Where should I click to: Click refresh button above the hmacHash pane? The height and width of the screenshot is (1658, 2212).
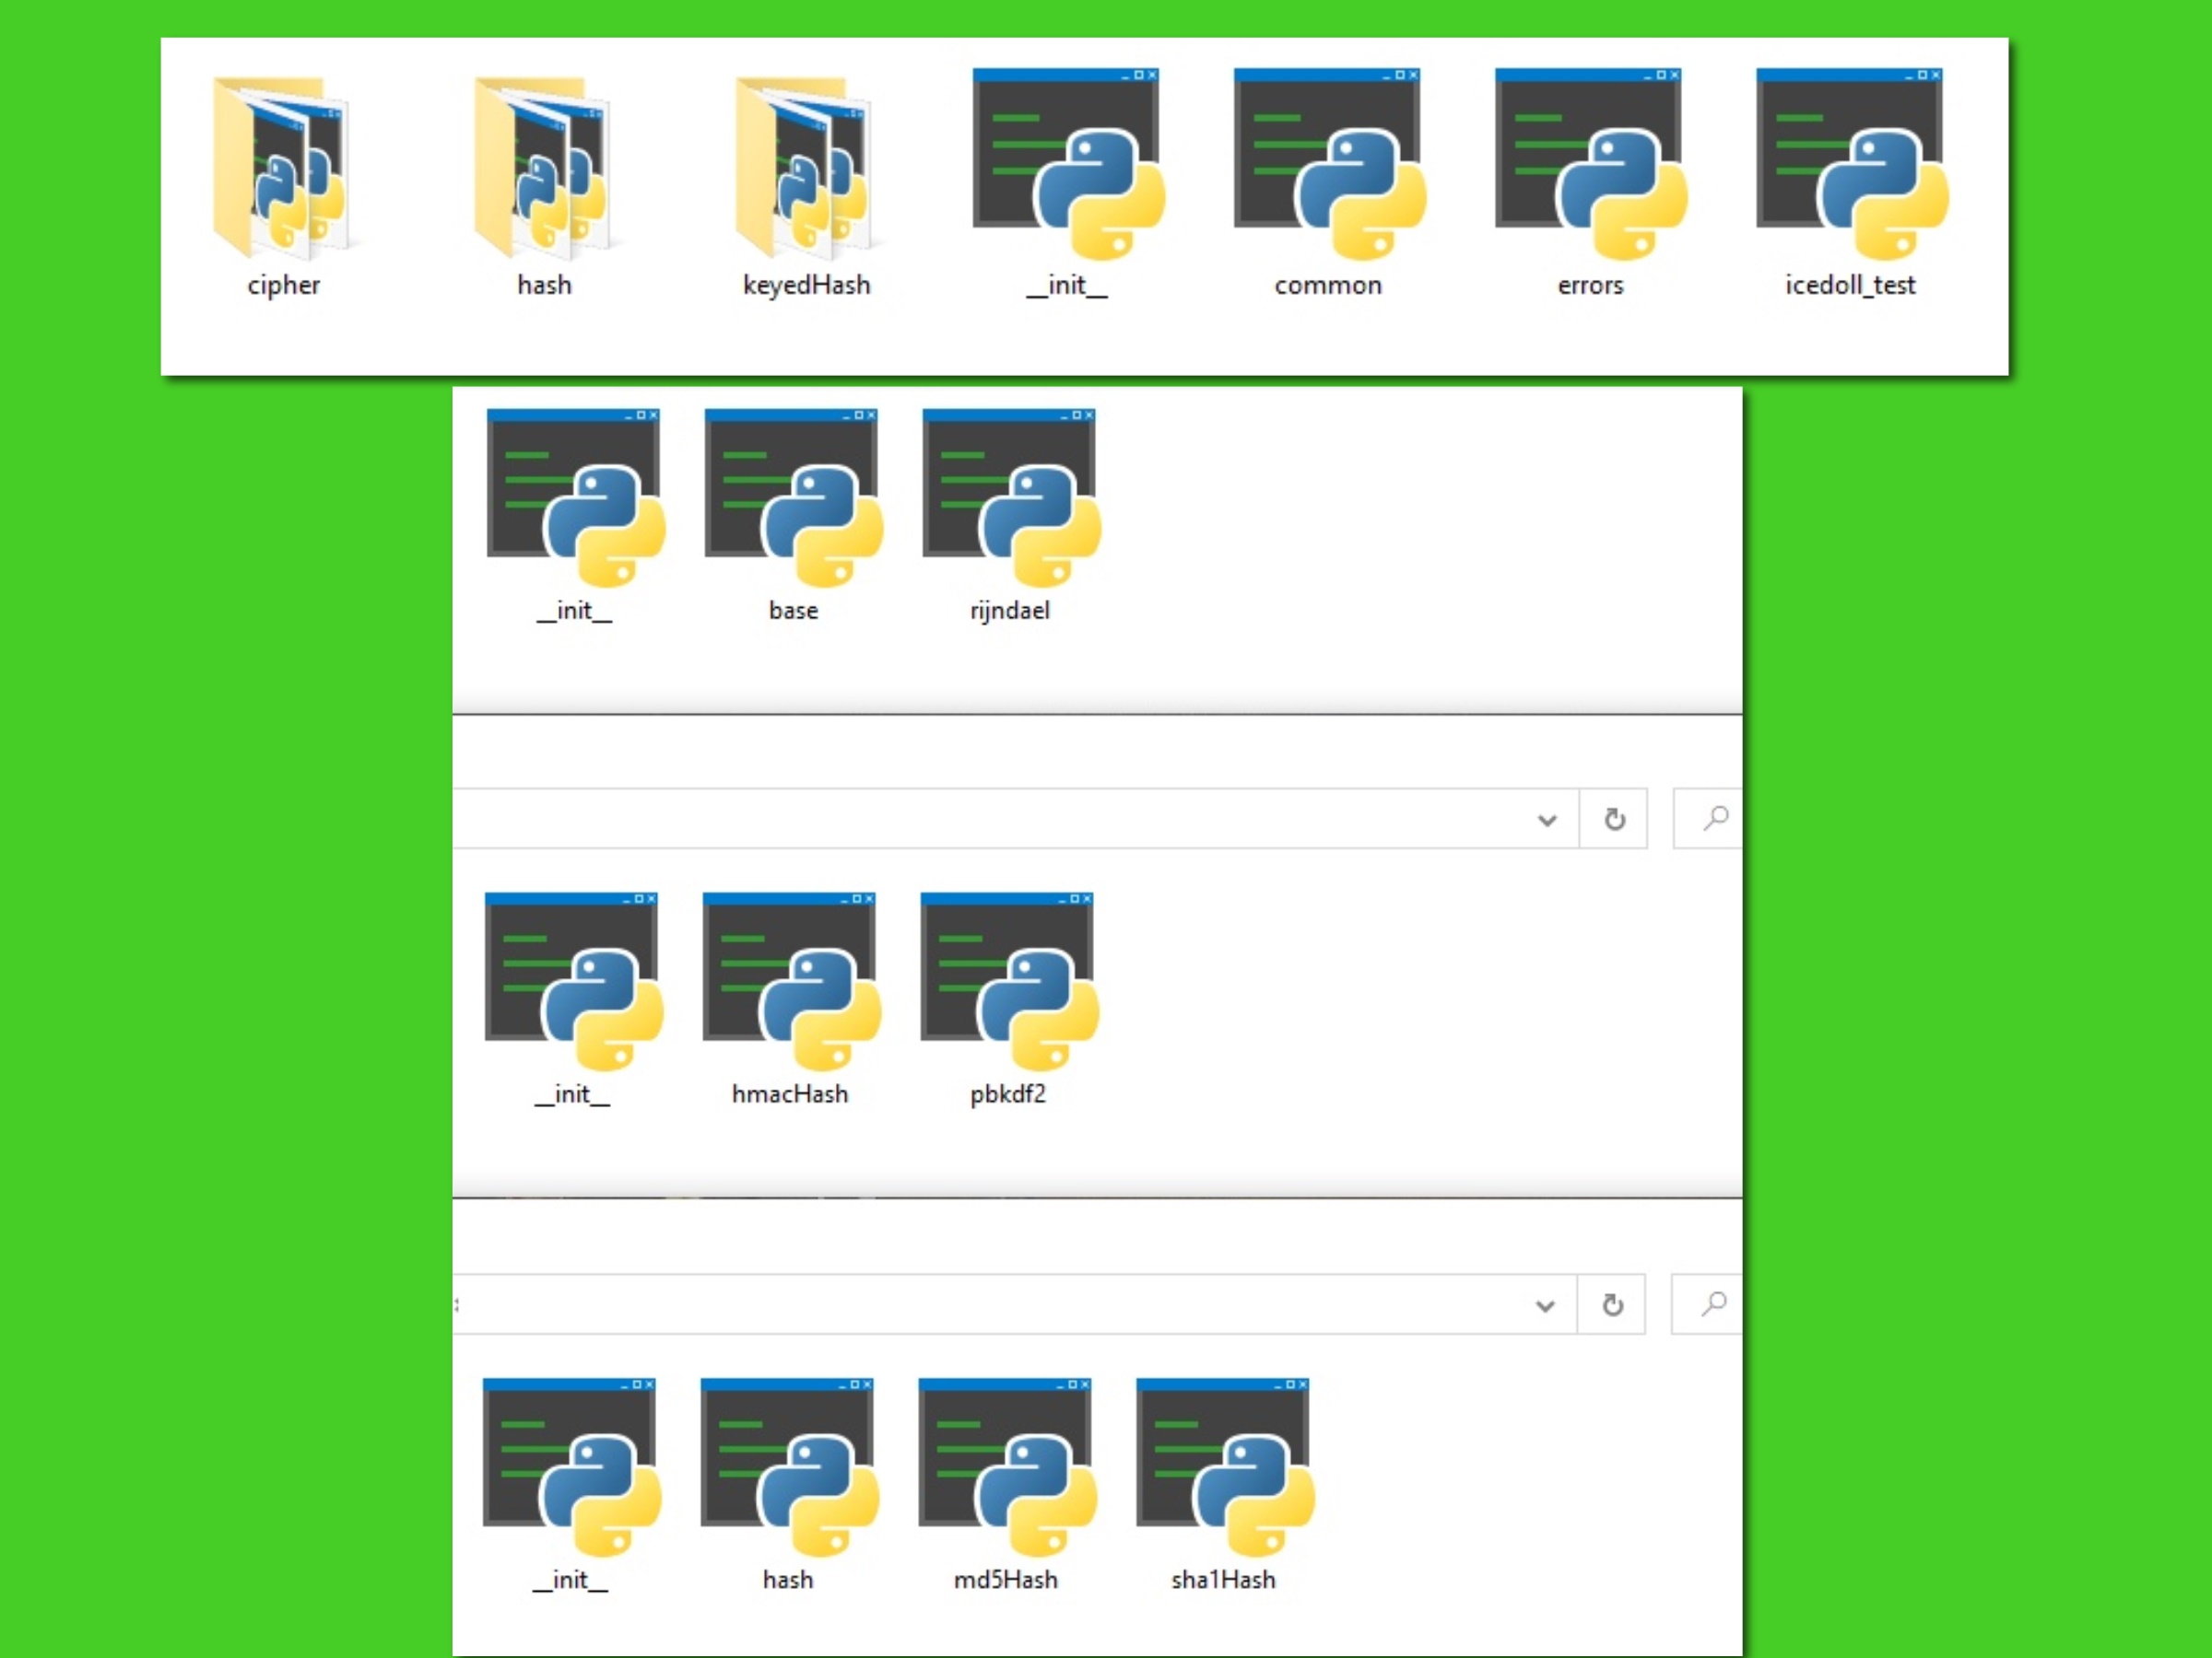(x=1613, y=820)
